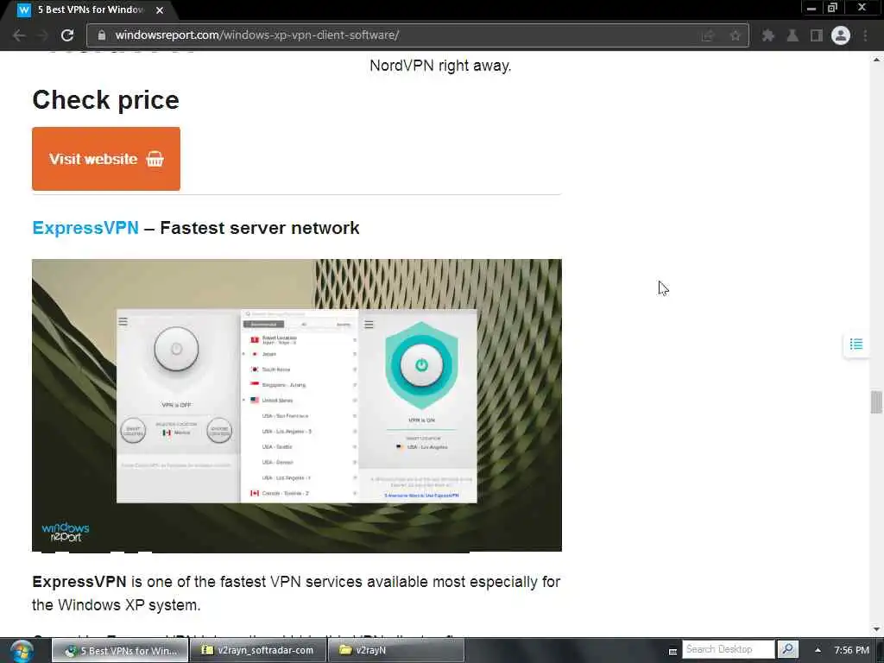The height and width of the screenshot is (663, 884).
Task: Open the table of contents floating icon
Action: point(856,344)
